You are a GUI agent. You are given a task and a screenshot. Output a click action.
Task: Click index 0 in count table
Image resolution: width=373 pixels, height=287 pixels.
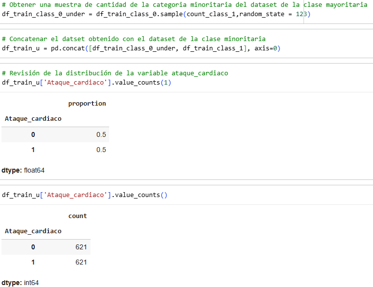pyautogui.click(x=33, y=247)
